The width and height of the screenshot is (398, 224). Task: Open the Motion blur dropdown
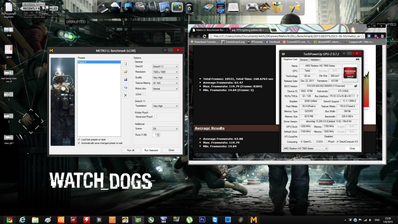tap(165, 89)
